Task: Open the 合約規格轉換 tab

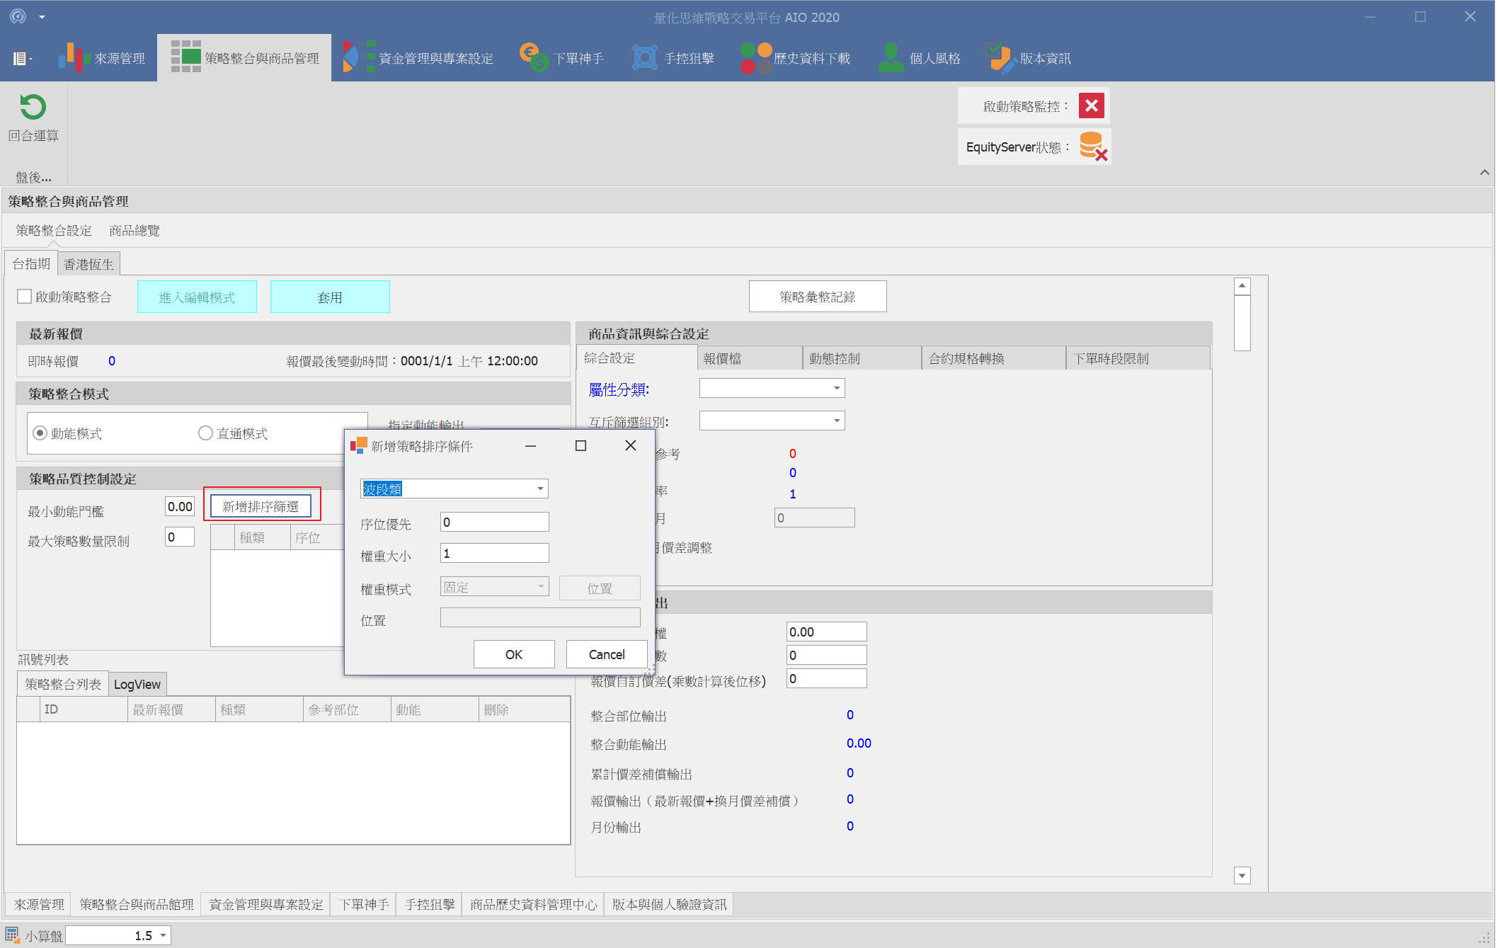Action: pos(995,358)
